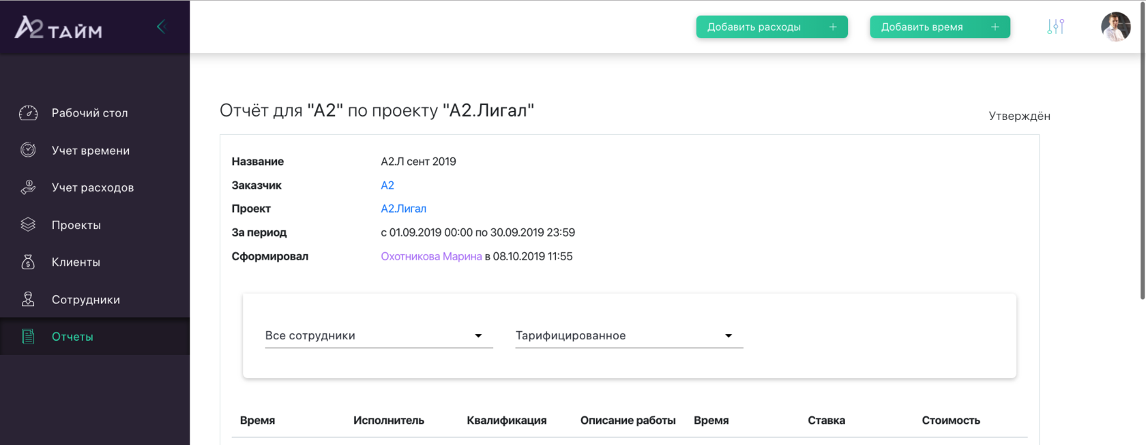This screenshot has height=445, width=1146.
Task: Click the Сотрудники person icon
Action: click(x=28, y=299)
